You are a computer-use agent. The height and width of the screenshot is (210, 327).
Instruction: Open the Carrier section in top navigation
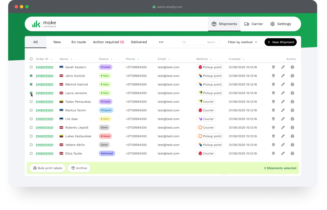(x=254, y=24)
